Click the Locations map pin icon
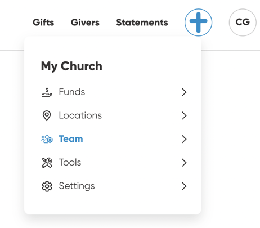Screen dimensions: 260x228 point(47,115)
